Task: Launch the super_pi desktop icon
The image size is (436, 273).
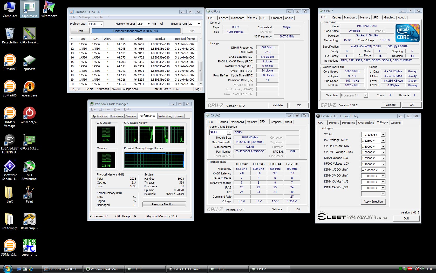Action: (30, 248)
